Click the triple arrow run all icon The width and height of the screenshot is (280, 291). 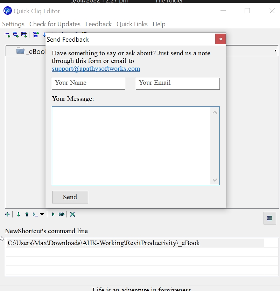62,214
